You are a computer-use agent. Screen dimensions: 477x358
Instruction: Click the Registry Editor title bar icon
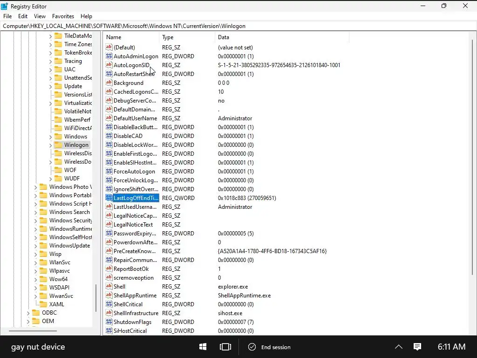(5, 6)
